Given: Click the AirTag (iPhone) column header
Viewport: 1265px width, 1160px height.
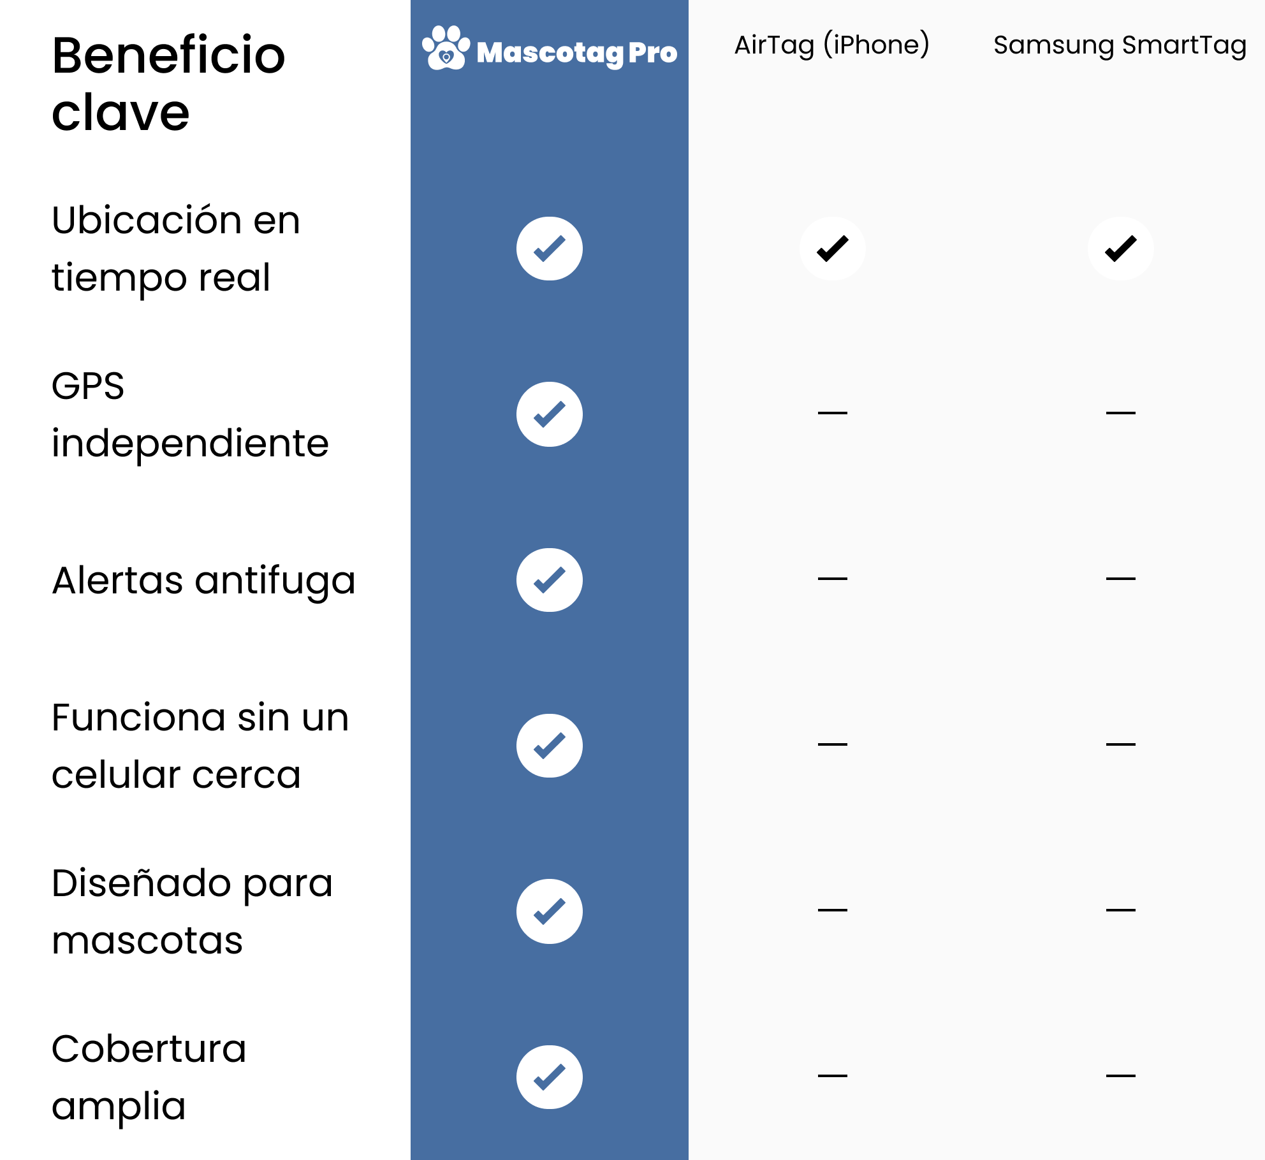Looking at the screenshot, I should (x=832, y=45).
